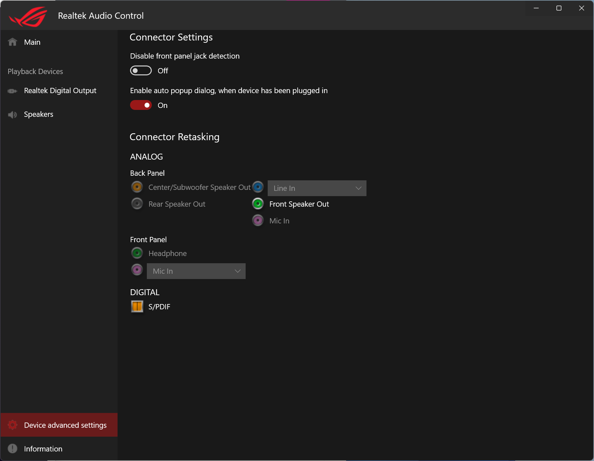
Task: Enable disable front panel jack detection
Action: click(141, 70)
